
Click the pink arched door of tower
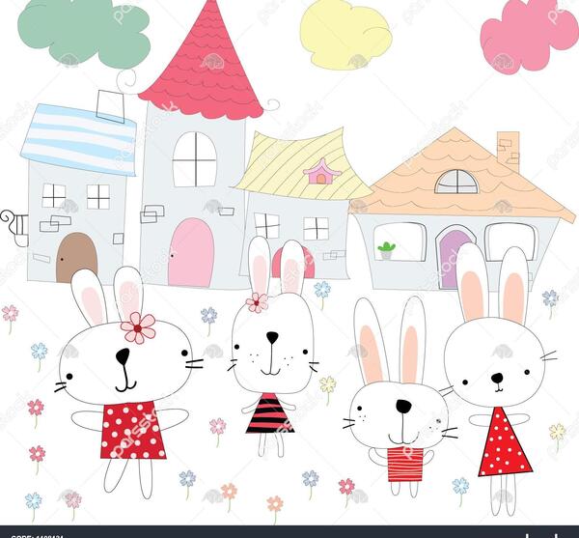[x=191, y=252]
